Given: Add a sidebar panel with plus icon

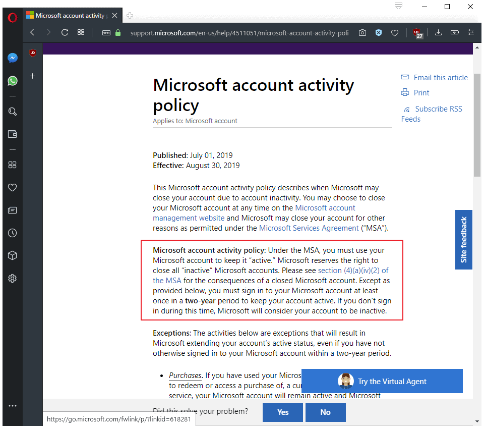Looking at the screenshot, I should tap(32, 76).
